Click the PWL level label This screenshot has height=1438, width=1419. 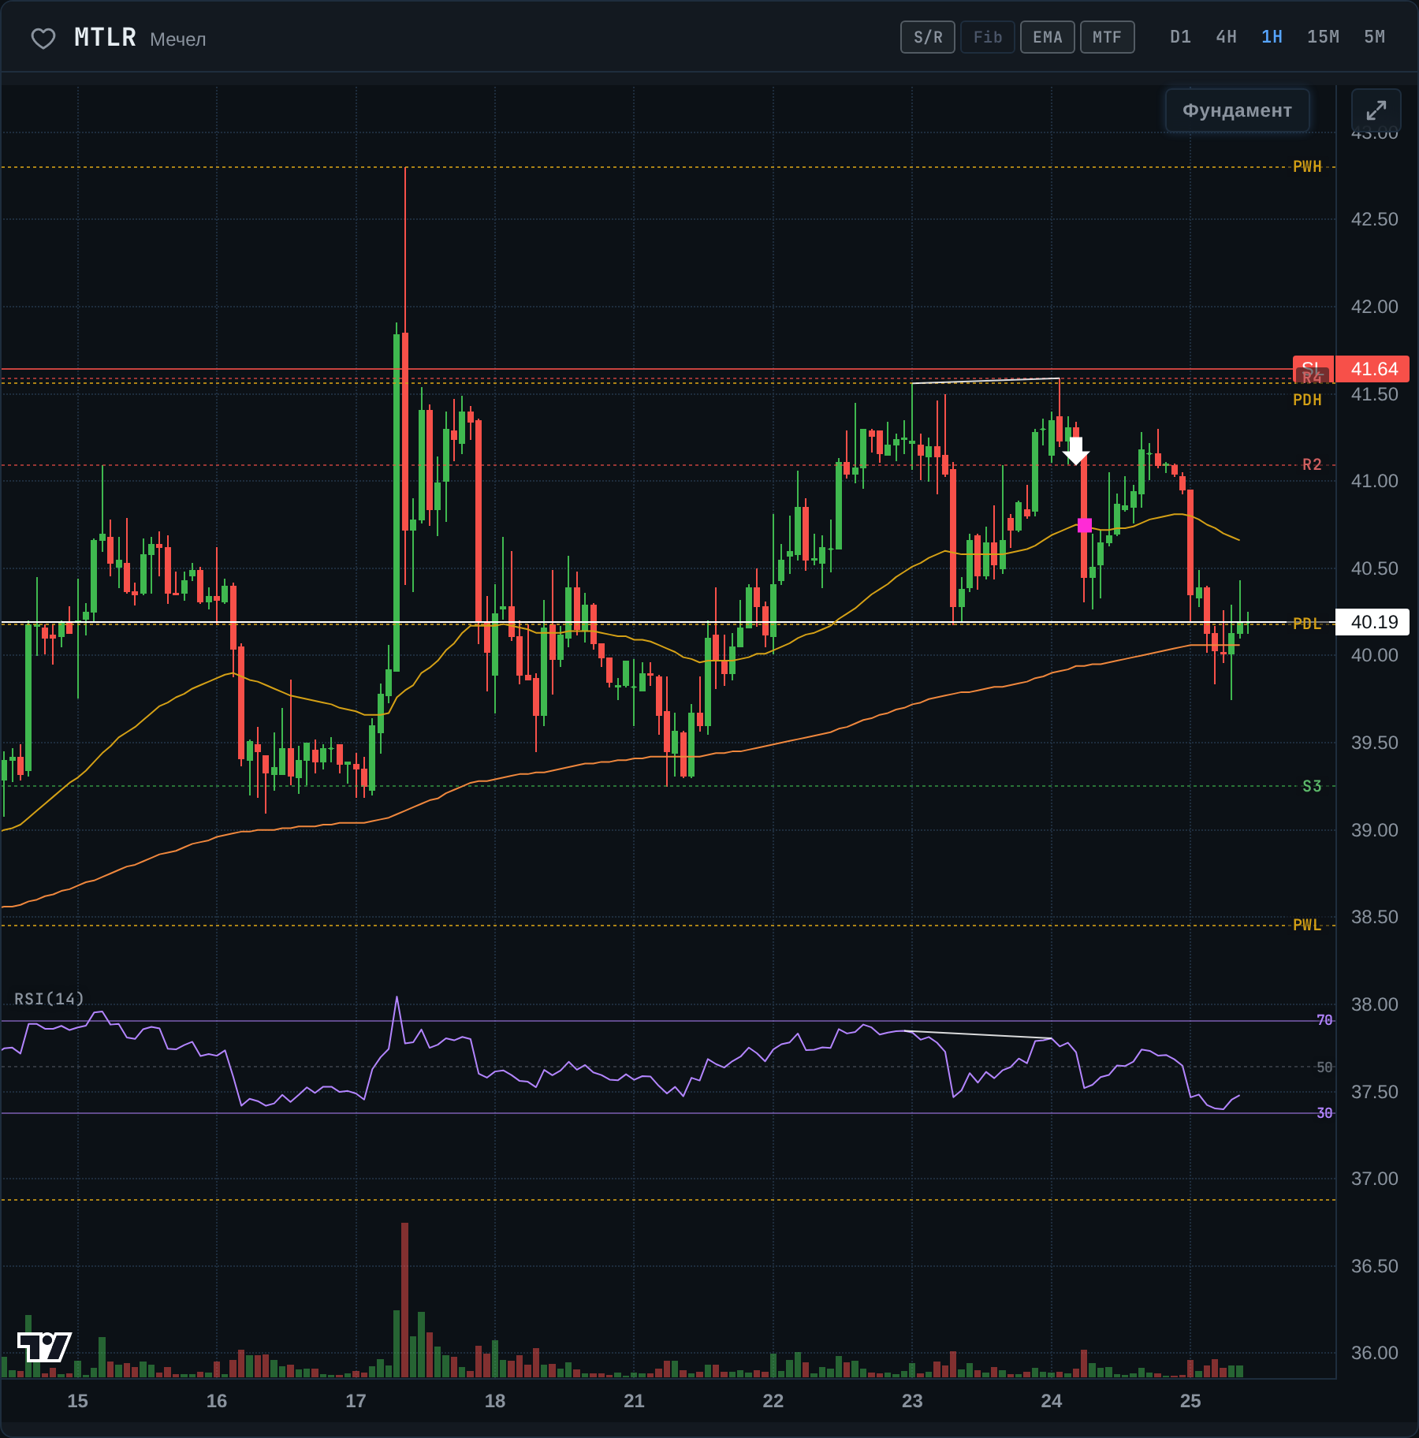coord(1307,925)
